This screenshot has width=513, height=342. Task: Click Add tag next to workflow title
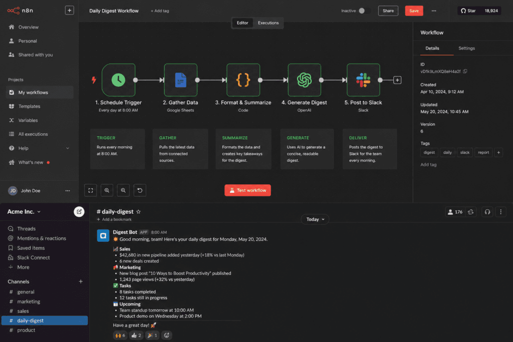(160, 11)
